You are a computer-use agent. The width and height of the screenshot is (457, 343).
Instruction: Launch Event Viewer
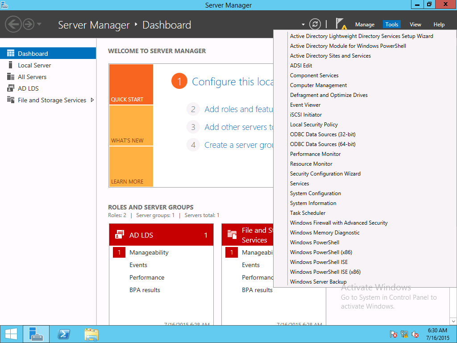[x=305, y=105]
